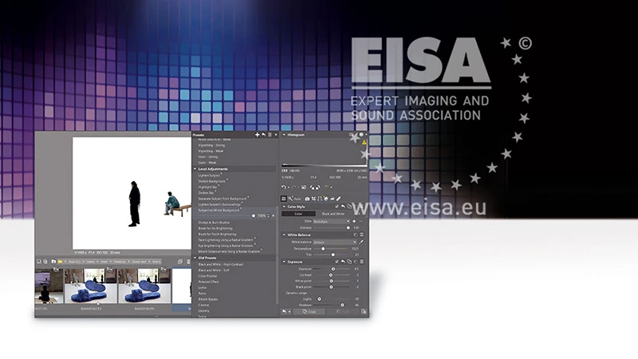Click the rotate right icon

point(317,187)
